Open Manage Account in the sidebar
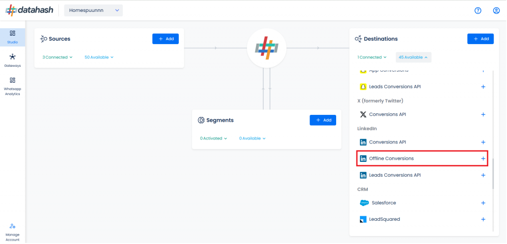Screen dimensions: 507x244 click(12, 232)
